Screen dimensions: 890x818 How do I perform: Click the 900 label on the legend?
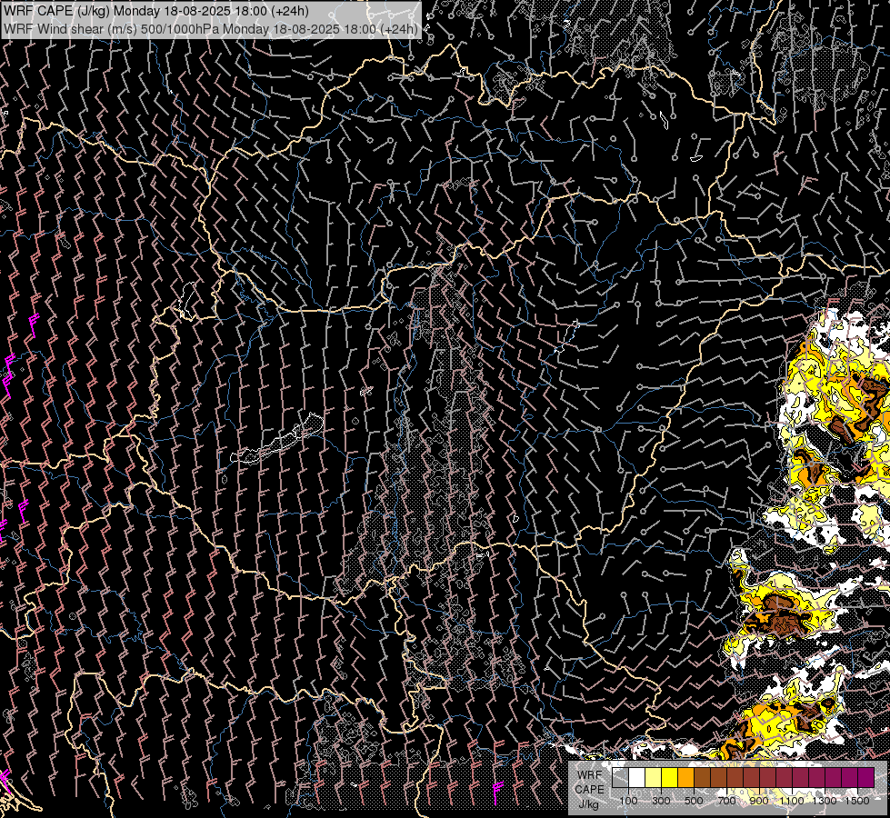[x=759, y=801]
